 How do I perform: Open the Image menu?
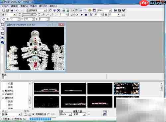click(34, 6)
